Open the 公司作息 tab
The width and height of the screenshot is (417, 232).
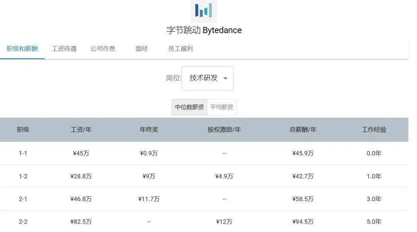click(103, 49)
